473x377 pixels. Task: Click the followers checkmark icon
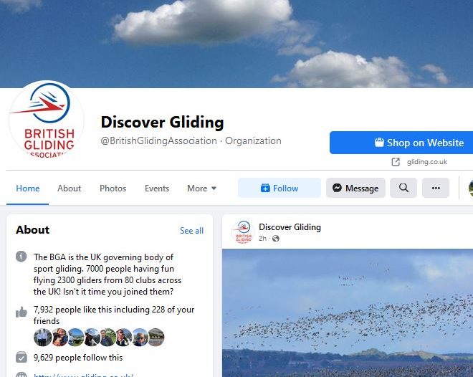[x=21, y=357]
